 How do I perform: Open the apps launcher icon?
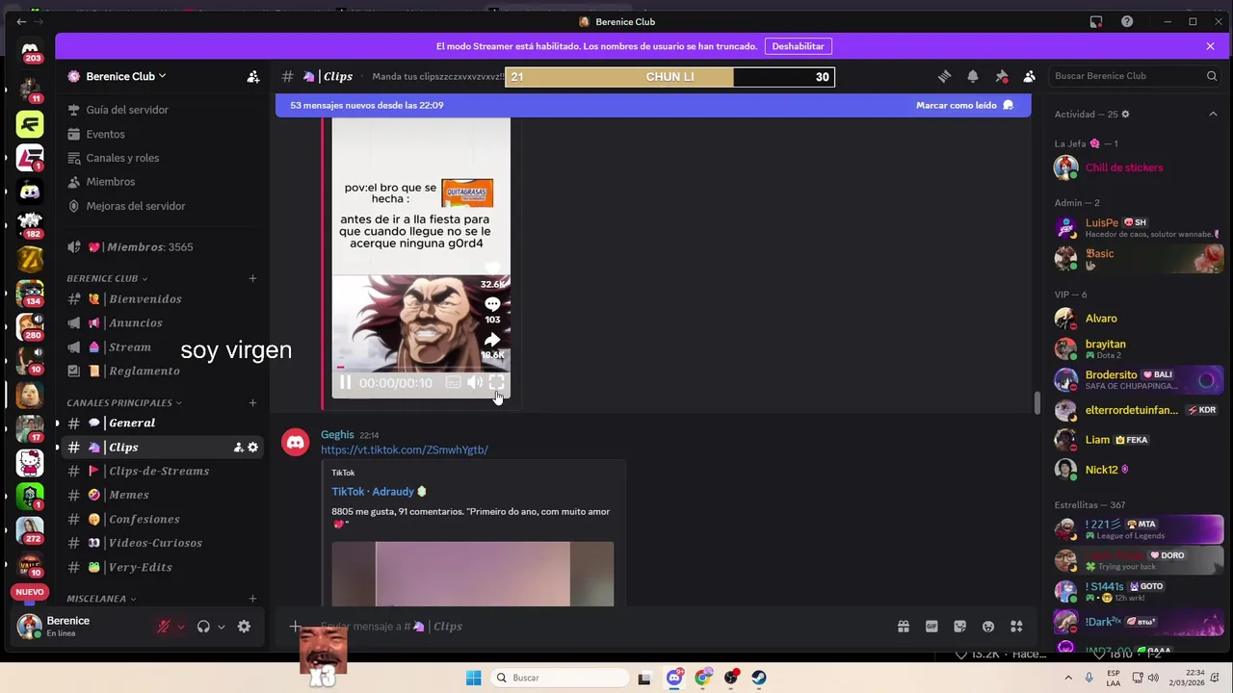pyautogui.click(x=1016, y=627)
